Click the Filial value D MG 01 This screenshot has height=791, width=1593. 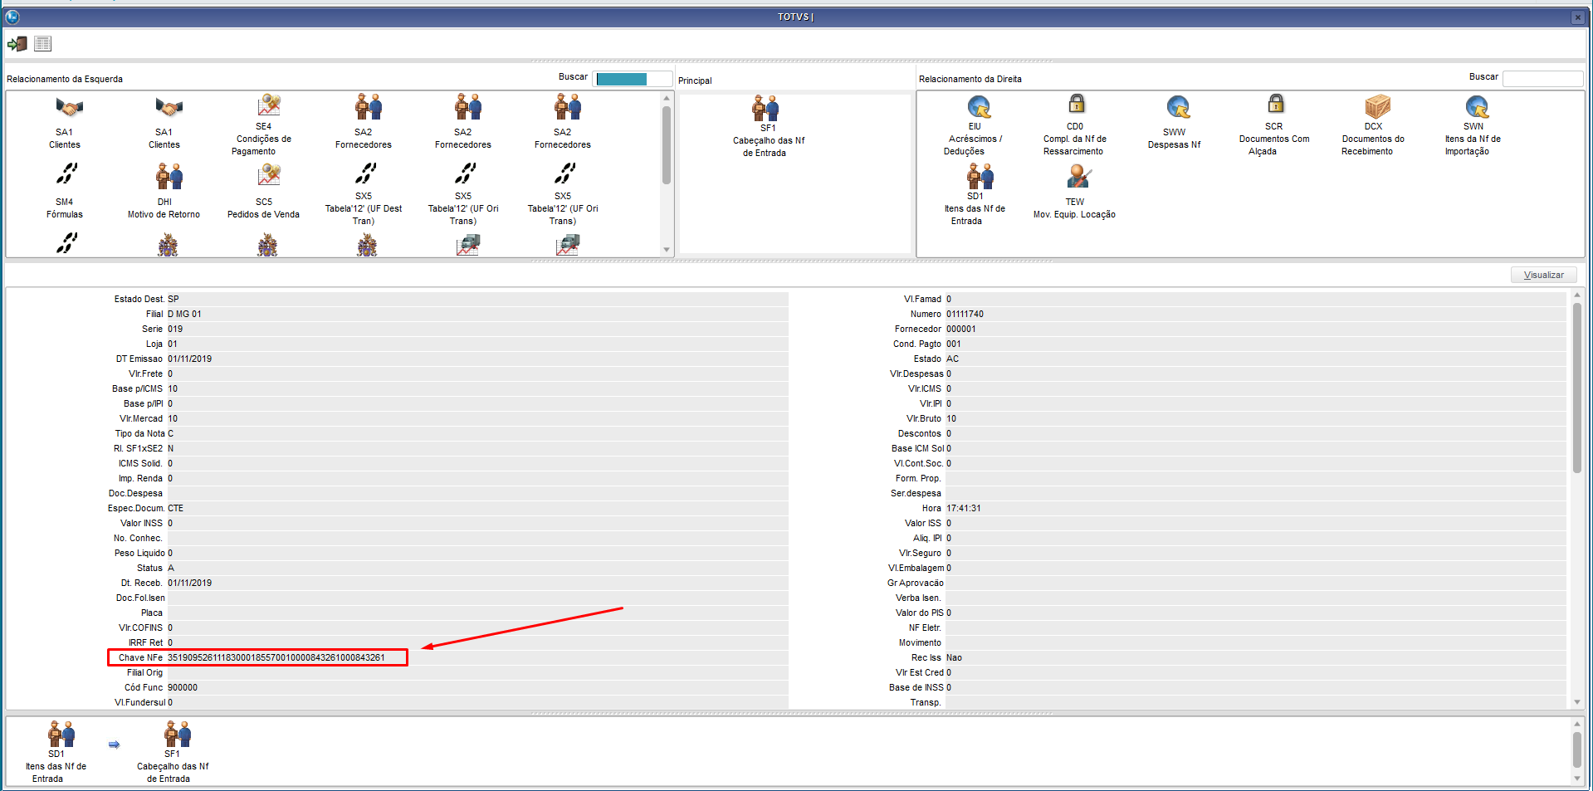tap(184, 314)
